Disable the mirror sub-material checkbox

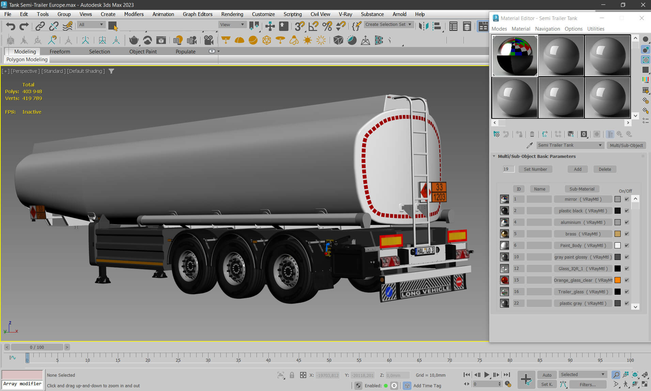pos(626,199)
